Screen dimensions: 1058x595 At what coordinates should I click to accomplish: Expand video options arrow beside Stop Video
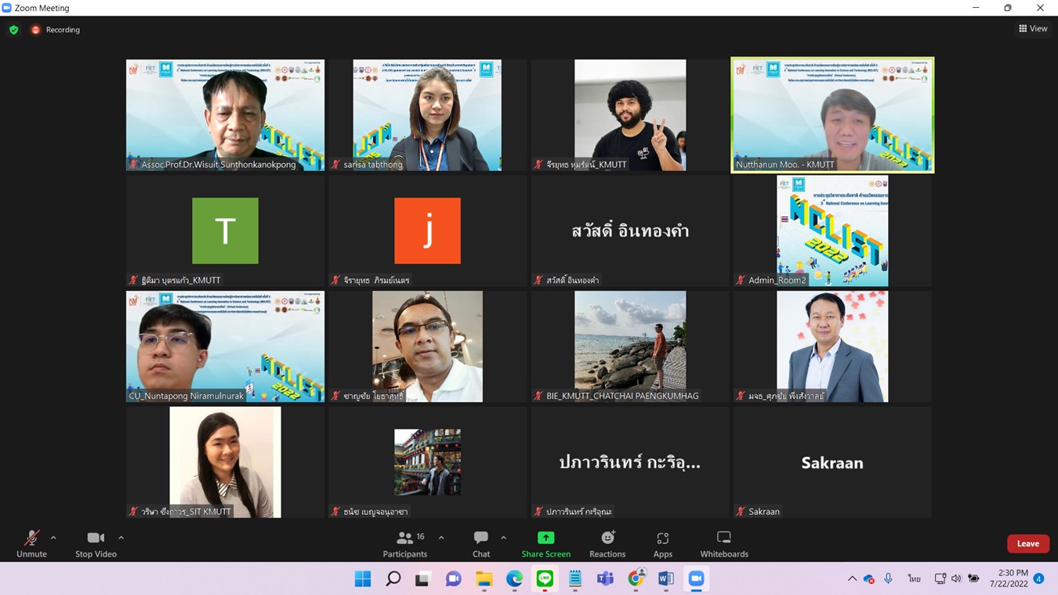coord(121,538)
